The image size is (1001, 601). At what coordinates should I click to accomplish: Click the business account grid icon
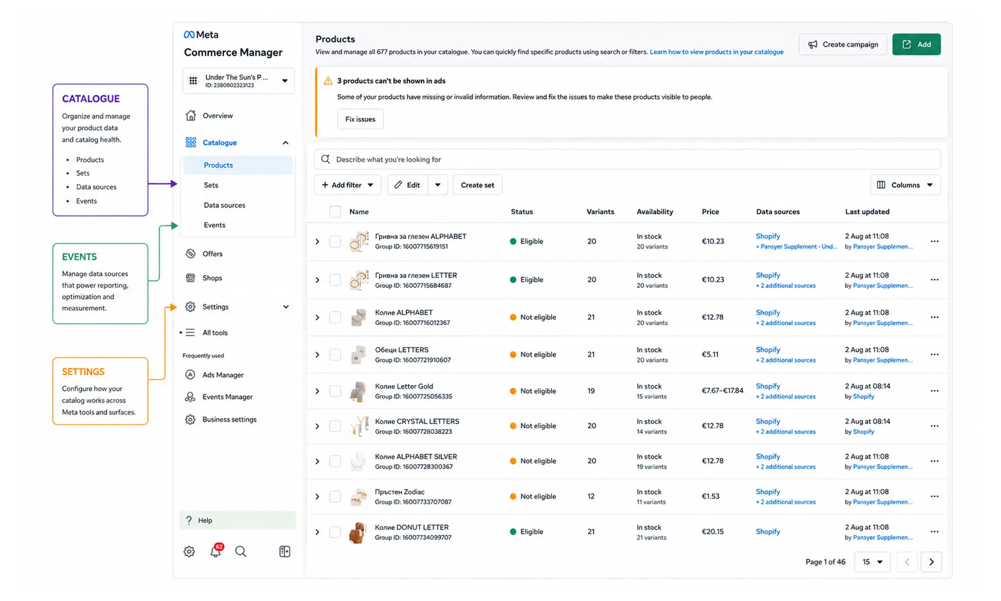[193, 81]
